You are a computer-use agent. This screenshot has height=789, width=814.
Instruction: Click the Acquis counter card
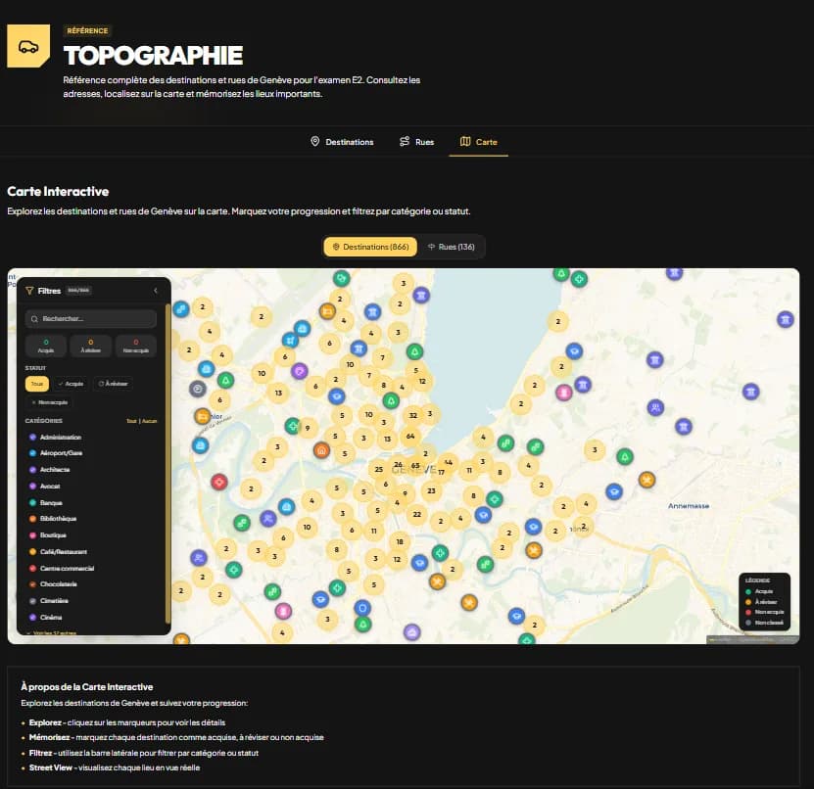[46, 346]
